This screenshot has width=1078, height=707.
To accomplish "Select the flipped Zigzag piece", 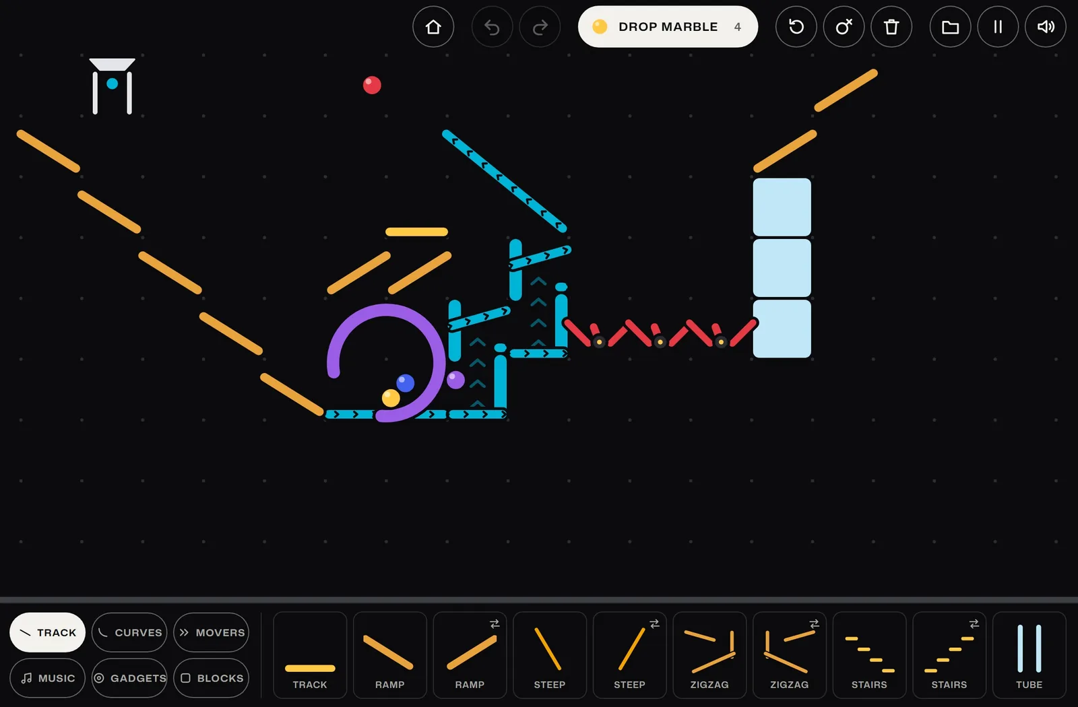I will click(x=790, y=655).
